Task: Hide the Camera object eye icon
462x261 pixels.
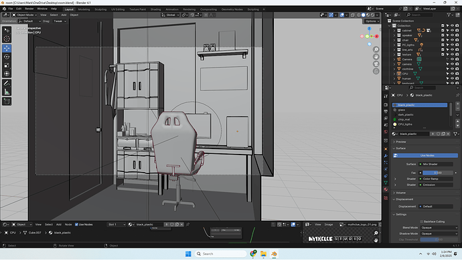Action: tap(452, 59)
